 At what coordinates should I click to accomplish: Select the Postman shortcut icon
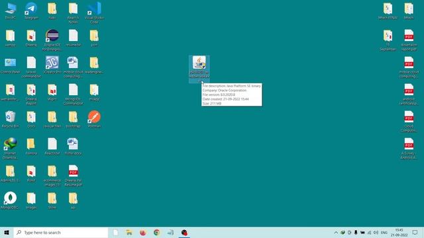tap(94, 120)
